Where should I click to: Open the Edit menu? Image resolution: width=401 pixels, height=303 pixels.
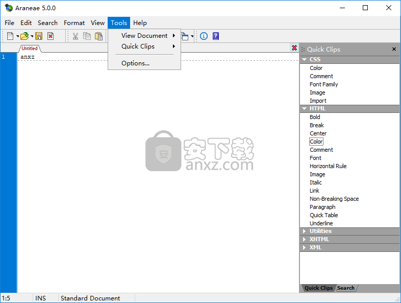pyautogui.click(x=26, y=23)
